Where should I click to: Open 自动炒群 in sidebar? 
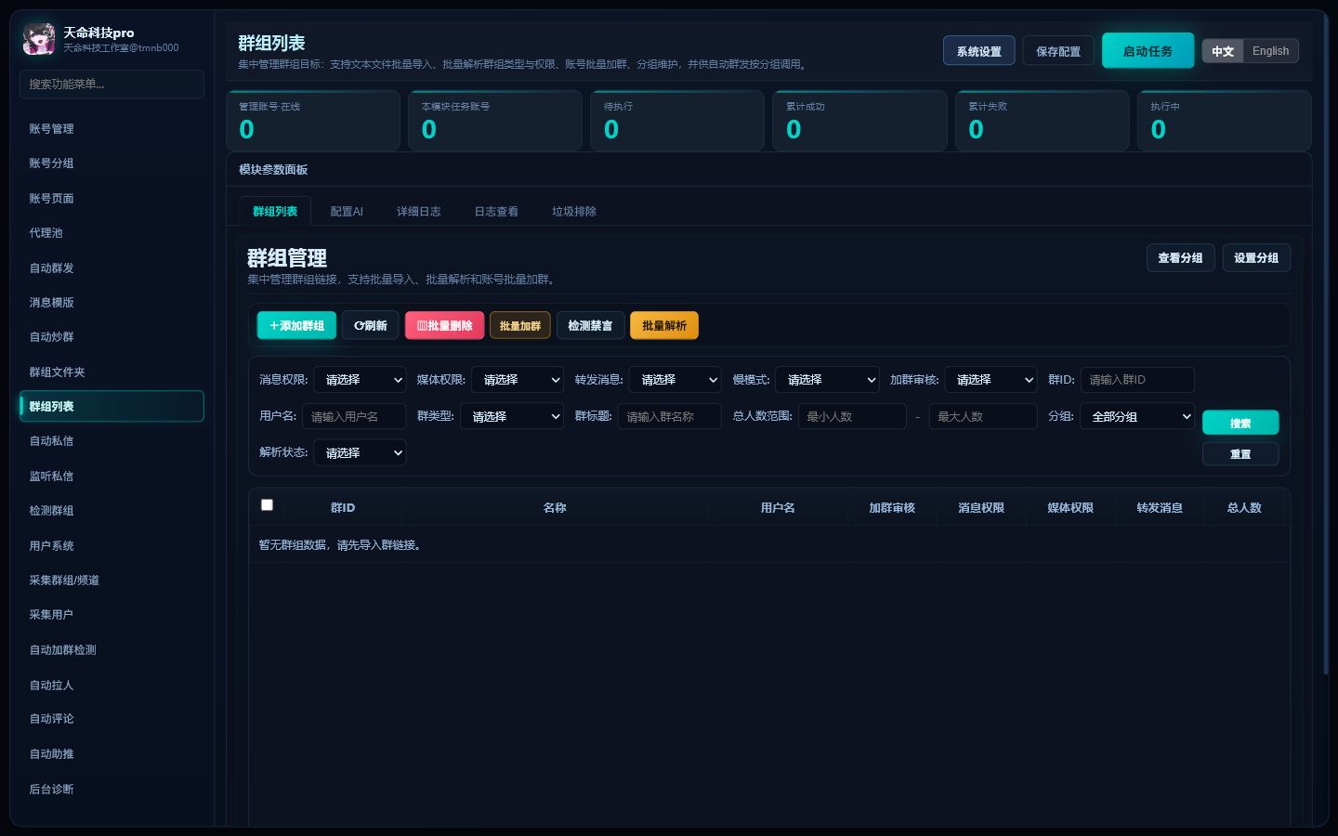coord(111,337)
